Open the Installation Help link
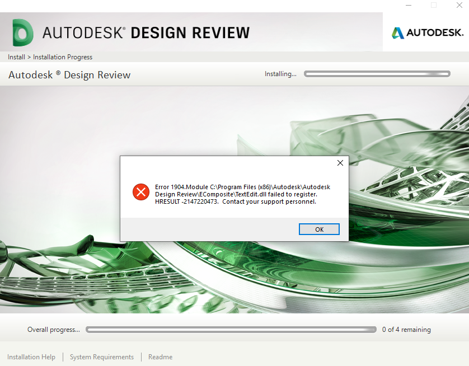Image resolution: width=469 pixels, height=366 pixels. tap(31, 357)
